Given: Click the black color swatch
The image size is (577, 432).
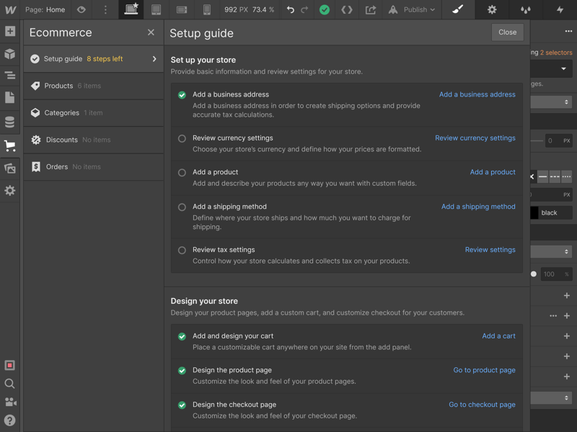Looking at the screenshot, I should 534,213.
